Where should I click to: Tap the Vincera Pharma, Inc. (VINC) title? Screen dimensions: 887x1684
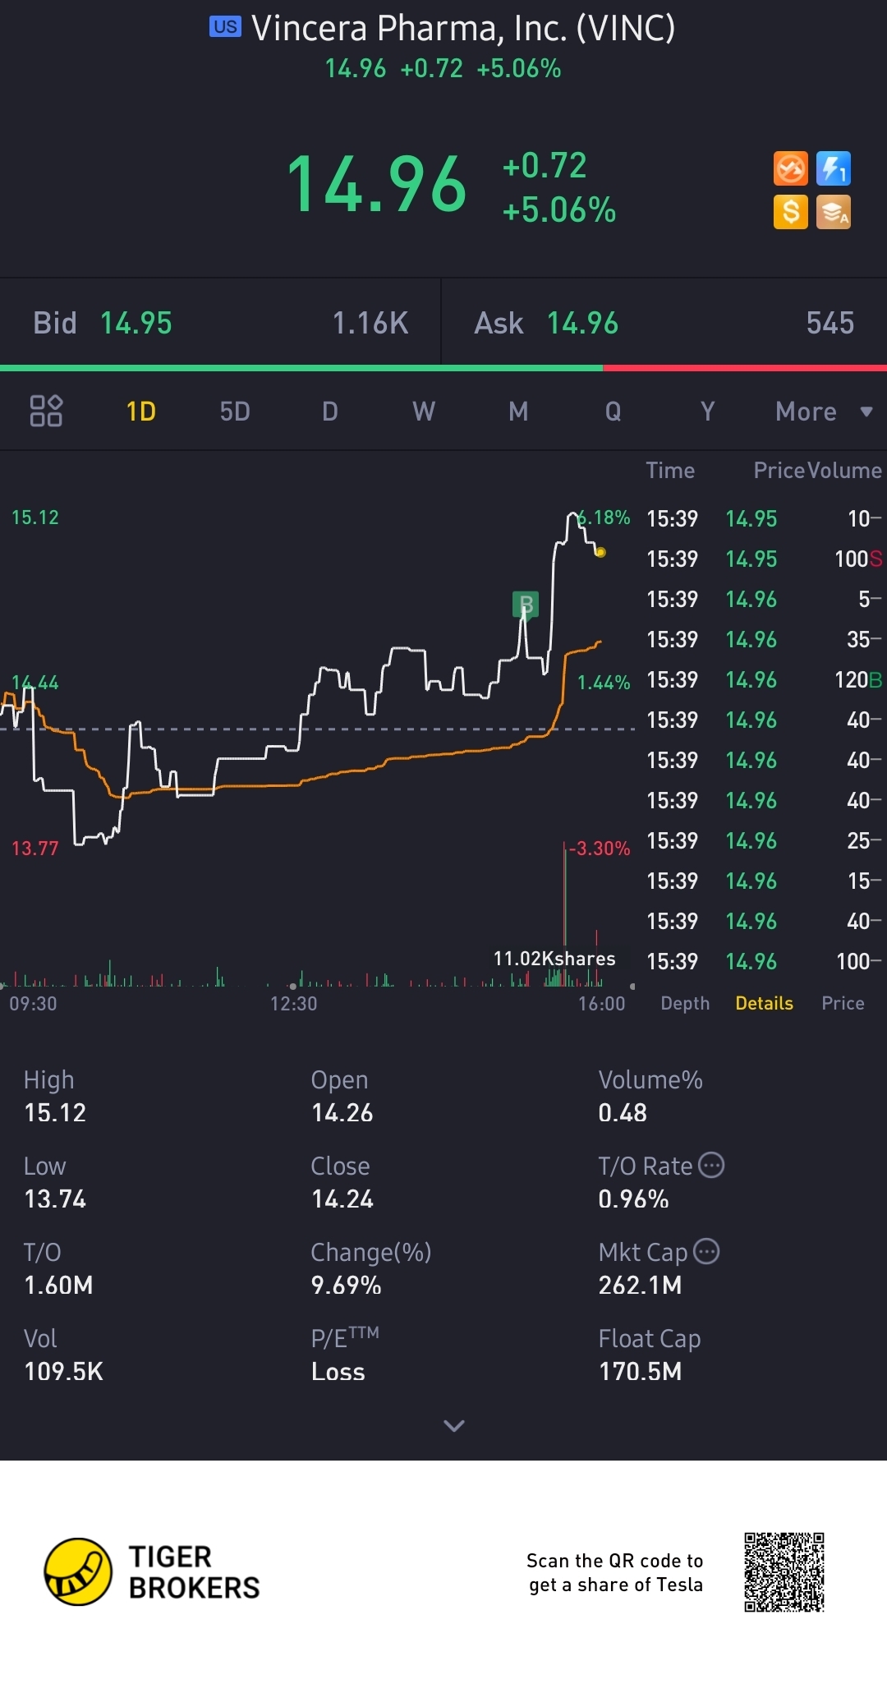463,28
